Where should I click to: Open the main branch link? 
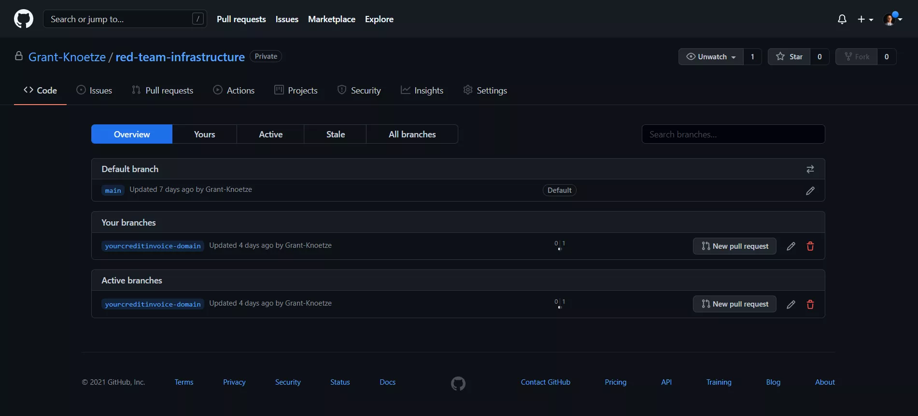point(113,190)
